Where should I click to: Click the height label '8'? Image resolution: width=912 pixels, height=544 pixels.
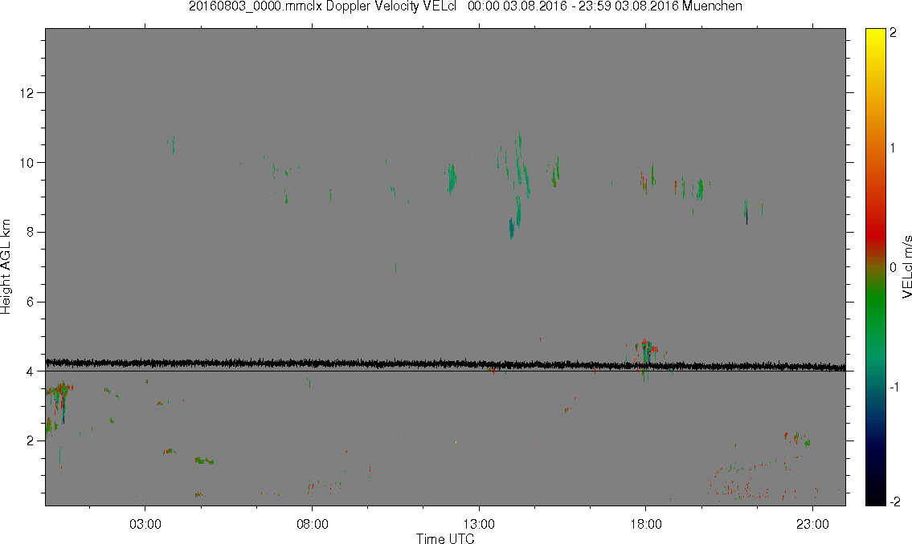coord(31,232)
